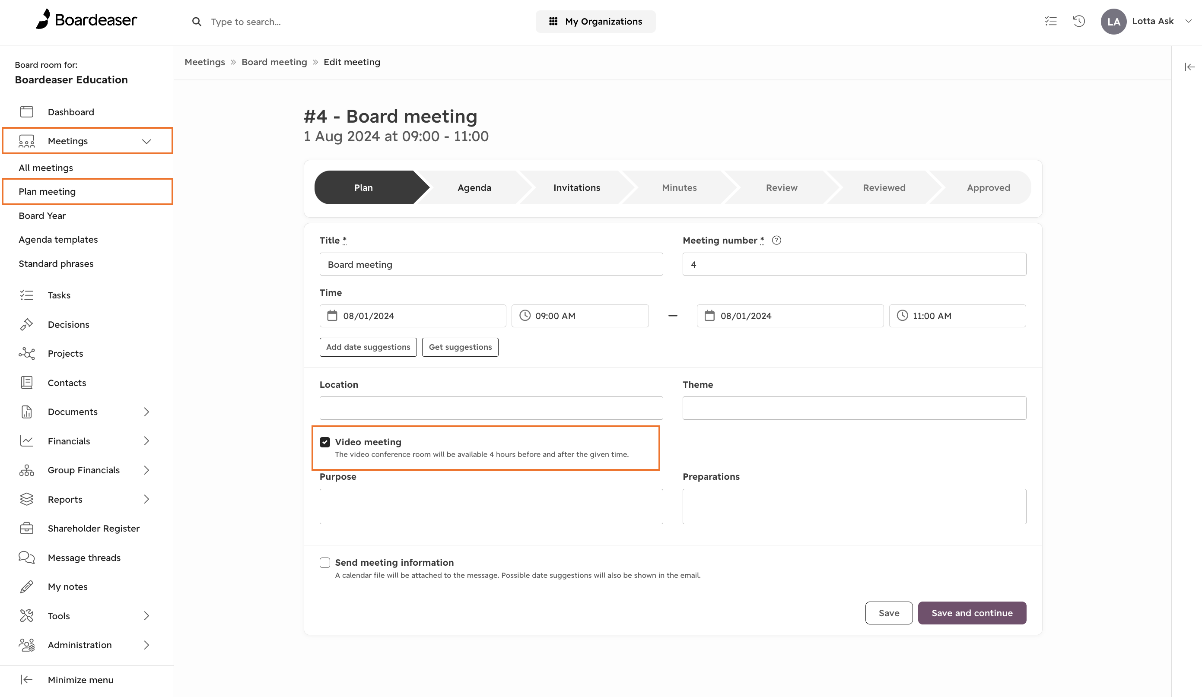Screen dimensions: 1202x697
Task: Expand the Tools submenu chevron
Action: pos(146,616)
